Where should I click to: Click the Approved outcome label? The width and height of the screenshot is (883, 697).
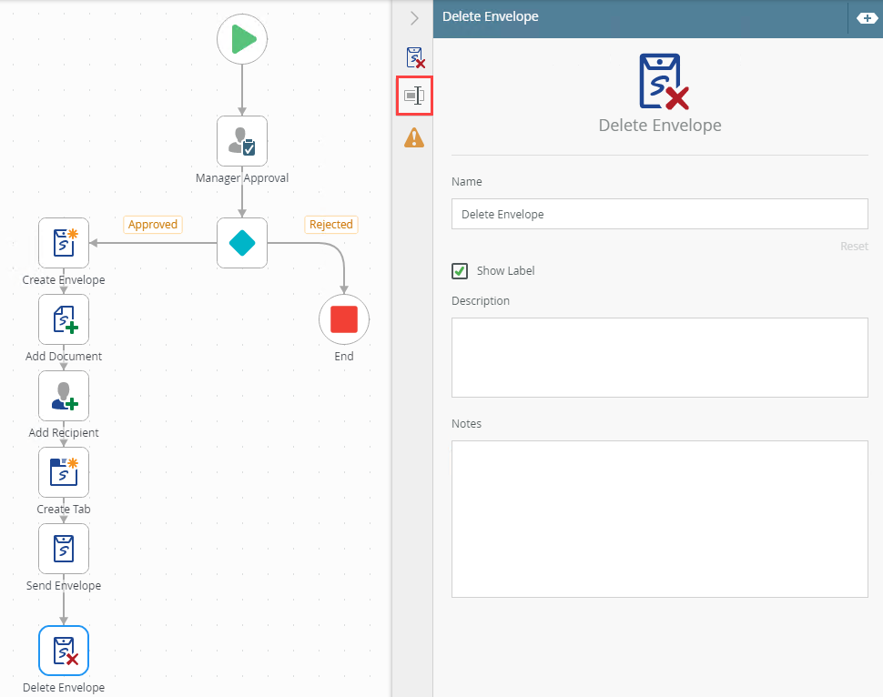coord(153,225)
